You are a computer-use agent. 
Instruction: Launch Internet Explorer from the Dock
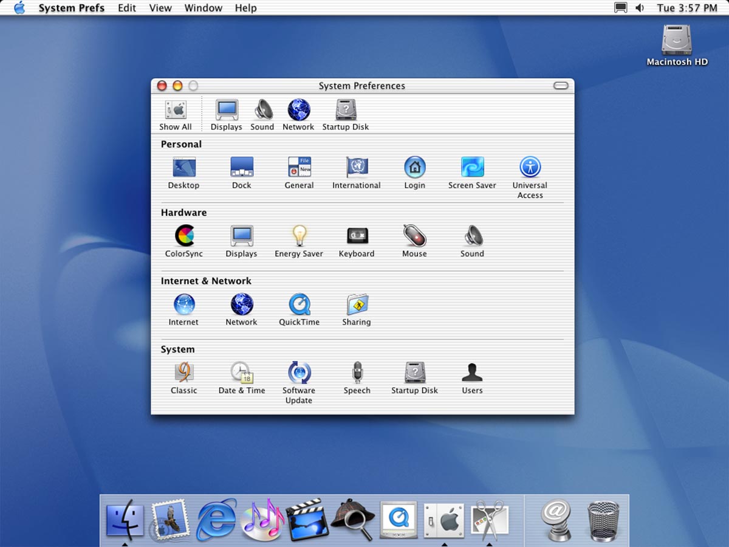[x=216, y=519]
